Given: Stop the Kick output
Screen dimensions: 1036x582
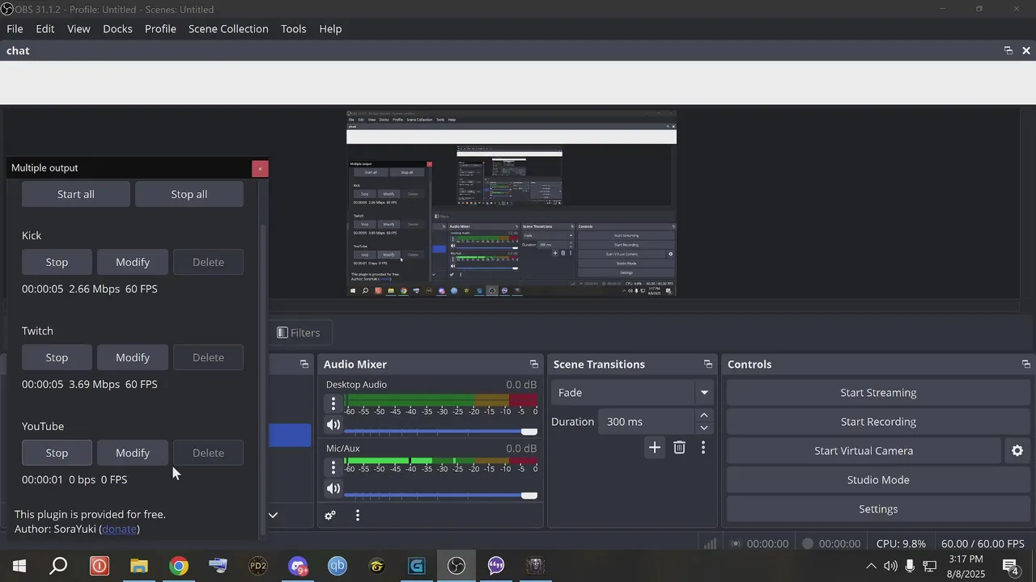Looking at the screenshot, I should (x=57, y=262).
